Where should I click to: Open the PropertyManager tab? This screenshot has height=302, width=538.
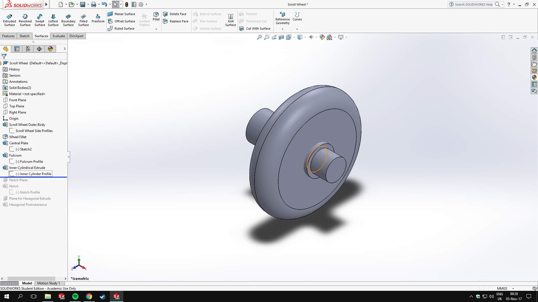[x=17, y=49]
